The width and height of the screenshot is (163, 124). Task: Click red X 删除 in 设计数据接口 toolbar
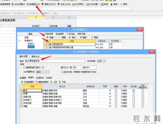click(83, 37)
